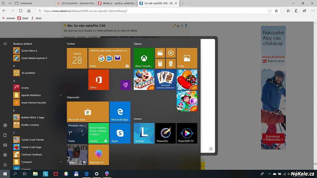Open taskbar search magnifier
Viewport: 317px width, 178px height.
tap(15, 174)
